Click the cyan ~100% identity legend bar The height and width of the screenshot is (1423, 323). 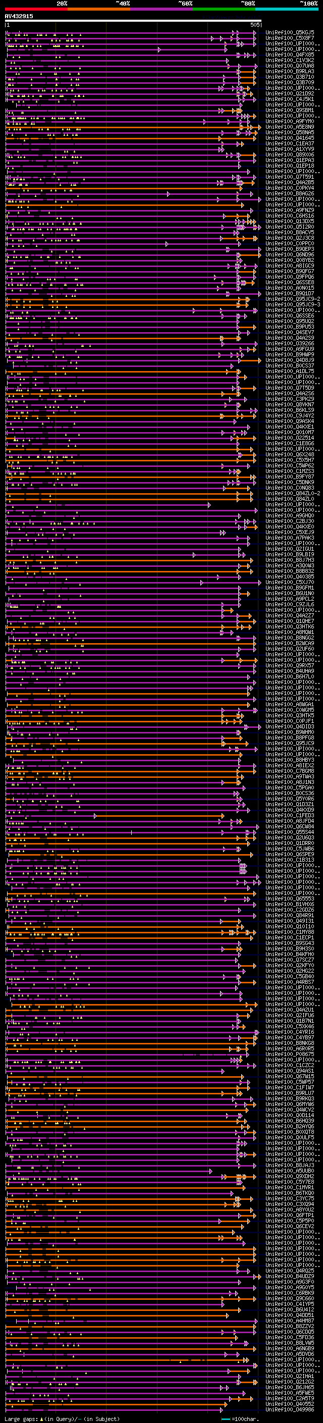287,9
